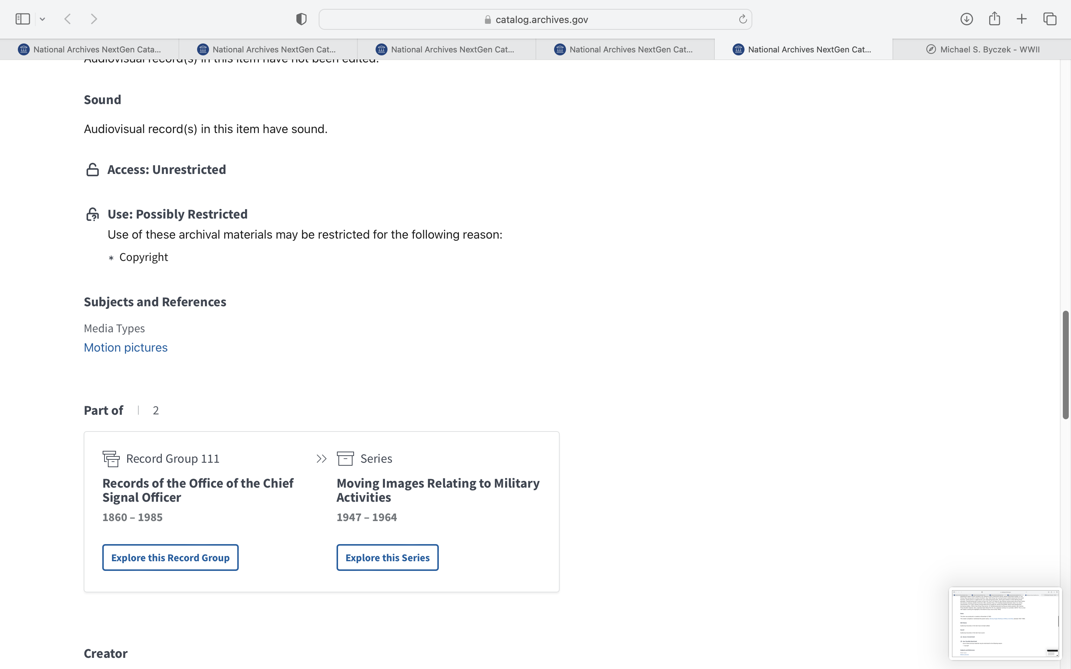The image size is (1071, 669).
Task: Open the sidebar options dropdown chevron
Action: [42, 19]
